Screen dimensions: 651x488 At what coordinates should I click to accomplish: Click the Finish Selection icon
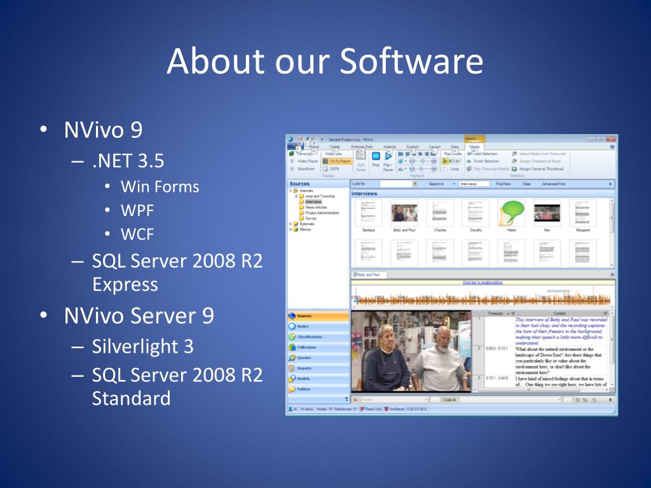pos(469,161)
